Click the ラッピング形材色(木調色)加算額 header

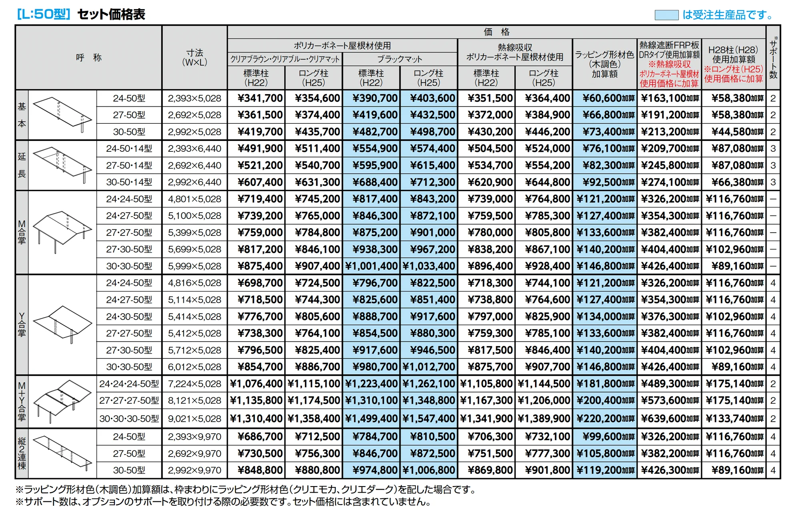[x=605, y=64]
